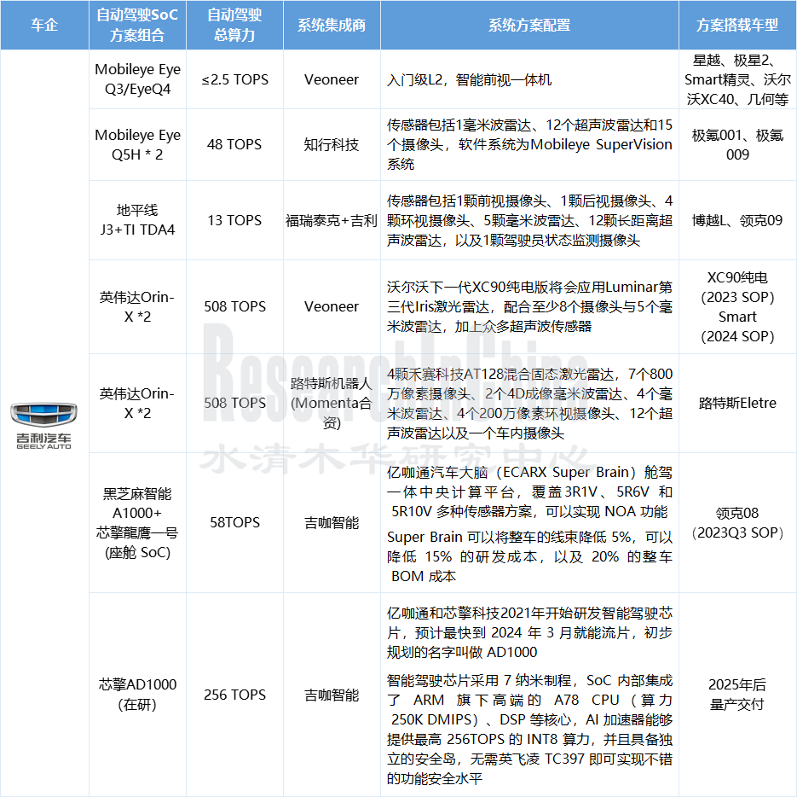Image resolution: width=797 pixels, height=797 pixels.
Task: Click Orin-X *2 cell in 路特斯 row
Action: click(137, 403)
